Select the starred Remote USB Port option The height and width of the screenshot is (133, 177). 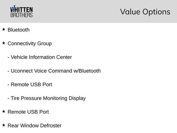[x=28, y=112]
